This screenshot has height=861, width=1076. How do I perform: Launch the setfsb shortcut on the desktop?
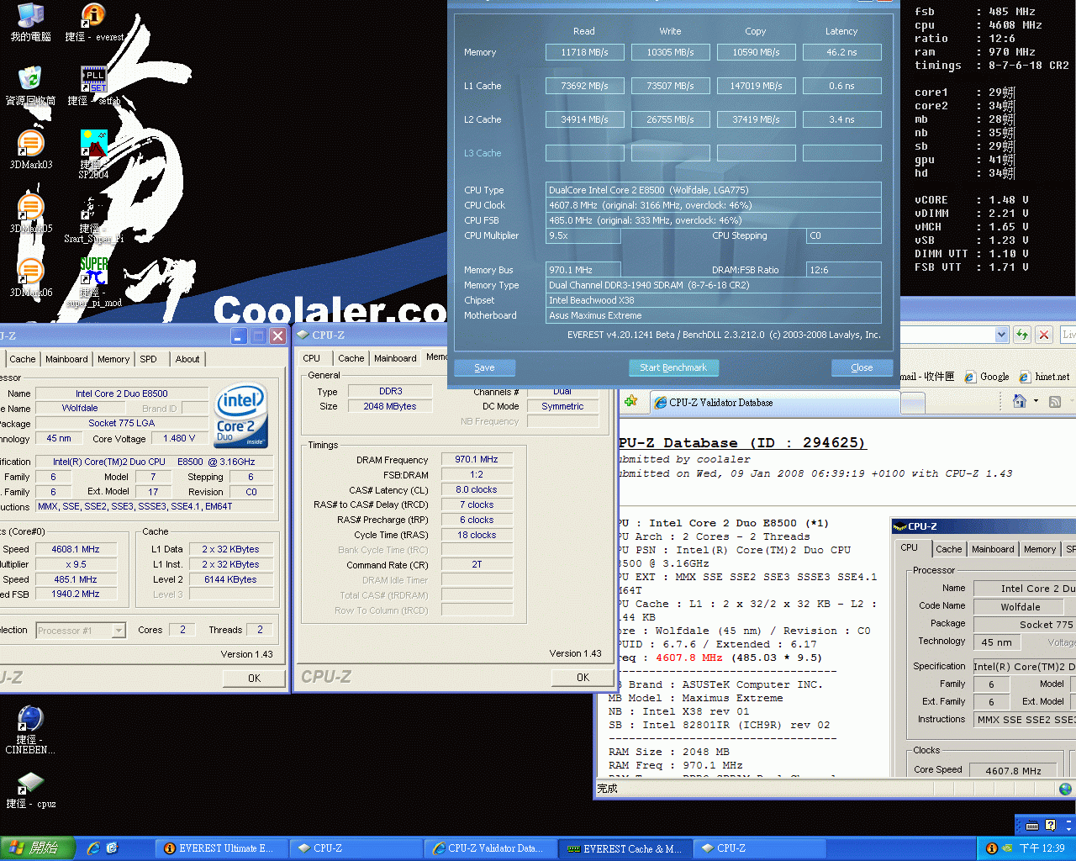click(x=93, y=86)
